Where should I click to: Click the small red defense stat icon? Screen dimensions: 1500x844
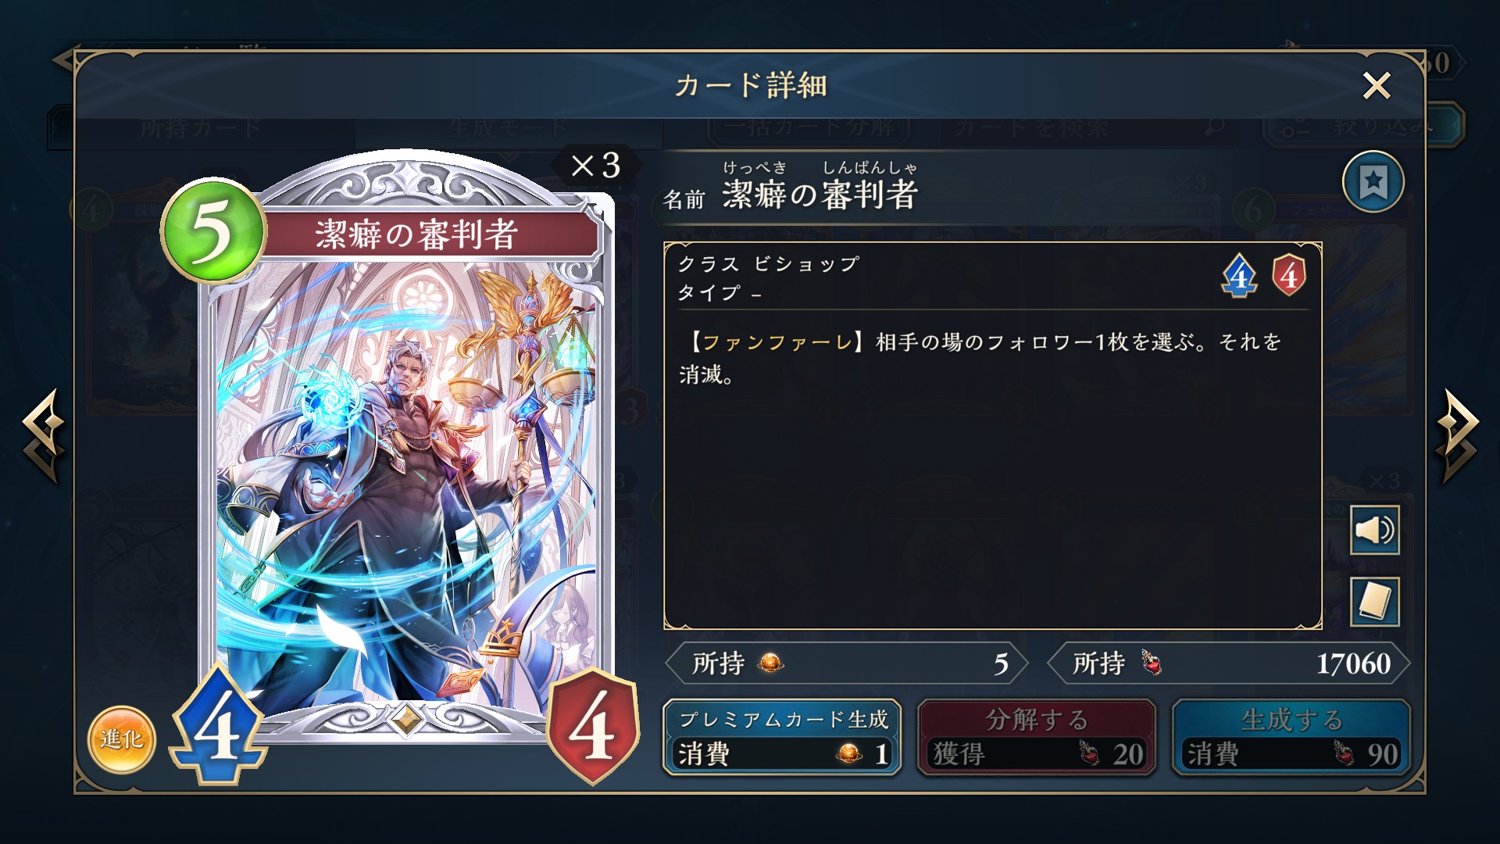coord(1289,275)
